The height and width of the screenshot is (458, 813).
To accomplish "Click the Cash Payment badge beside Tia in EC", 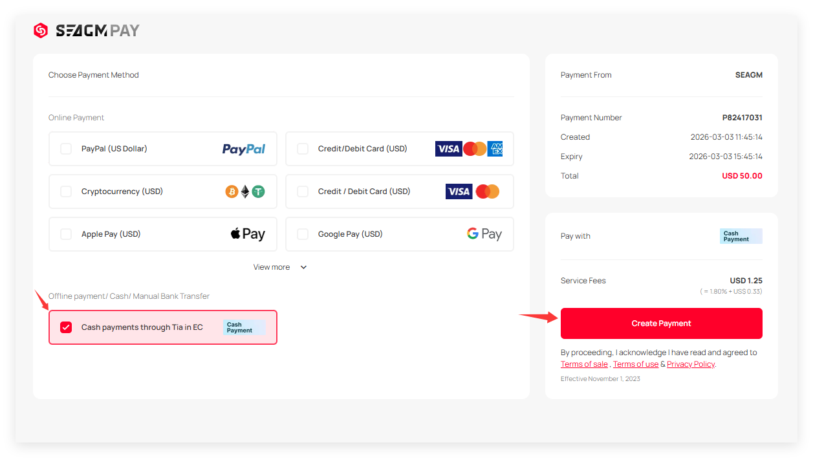I will coord(244,327).
